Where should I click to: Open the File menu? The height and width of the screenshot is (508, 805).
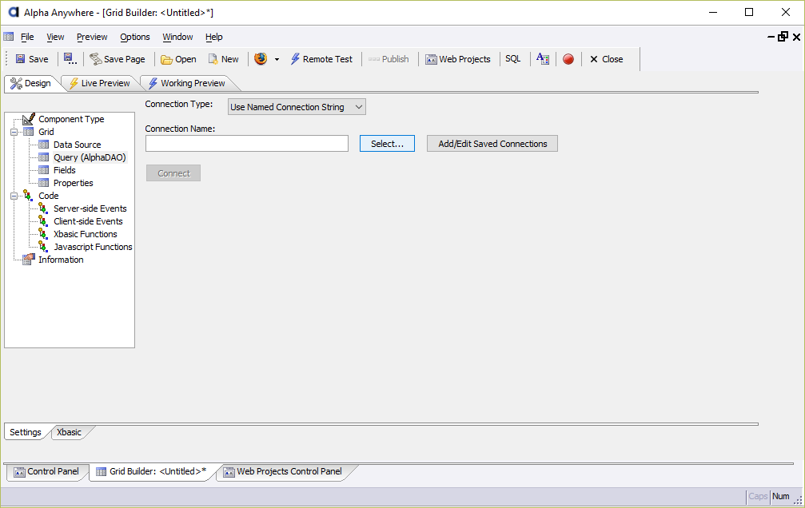tap(27, 37)
